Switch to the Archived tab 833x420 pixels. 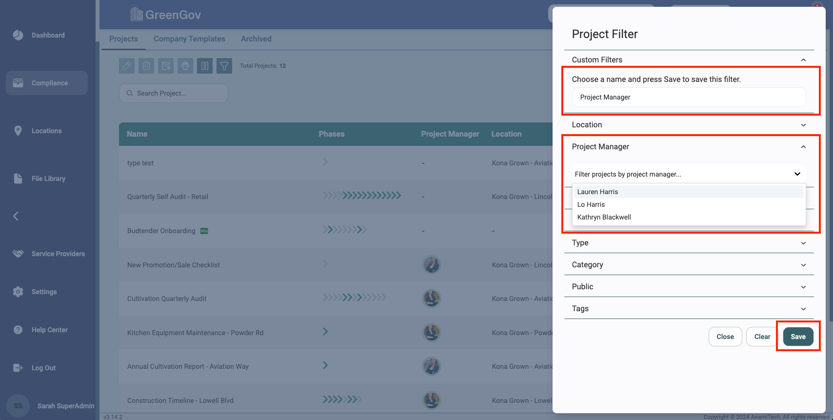click(x=256, y=39)
